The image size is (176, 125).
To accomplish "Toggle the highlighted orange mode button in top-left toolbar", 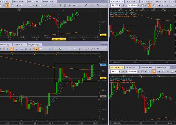I will pos(7,5).
